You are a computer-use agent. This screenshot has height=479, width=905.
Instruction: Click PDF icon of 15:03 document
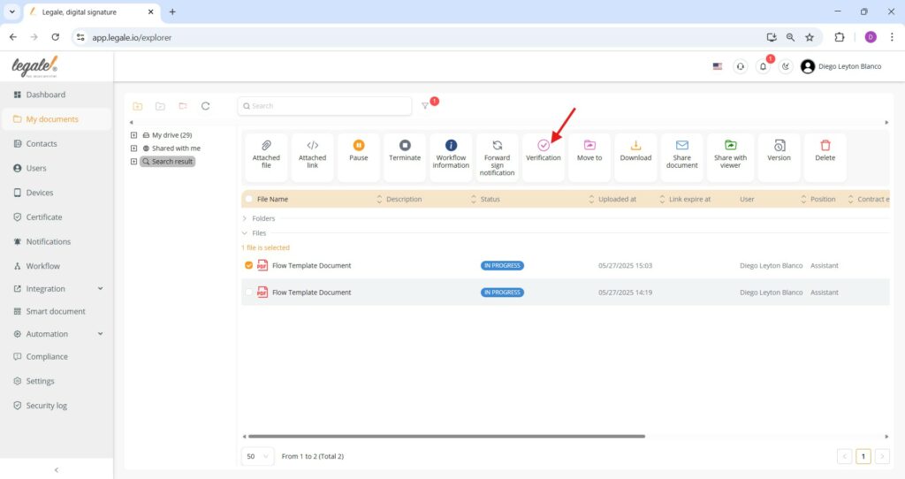[x=262, y=265]
